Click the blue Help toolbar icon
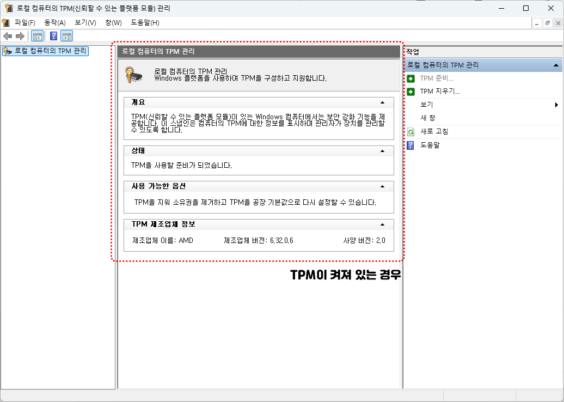Image resolution: width=564 pixels, height=402 pixels. point(53,36)
